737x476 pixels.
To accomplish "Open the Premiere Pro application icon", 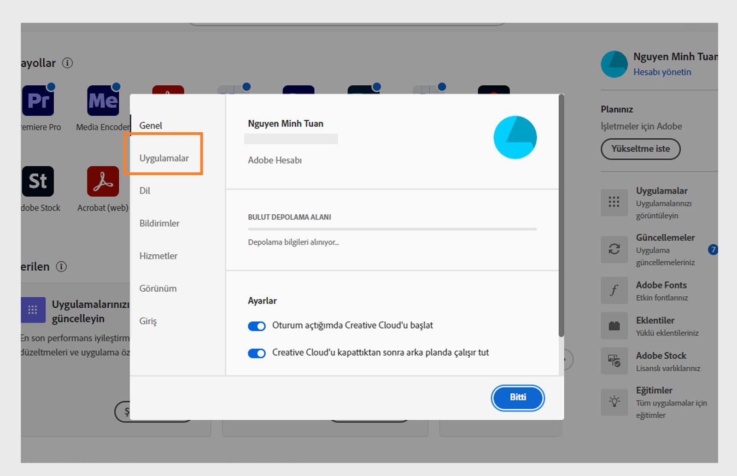I will tap(39, 98).
